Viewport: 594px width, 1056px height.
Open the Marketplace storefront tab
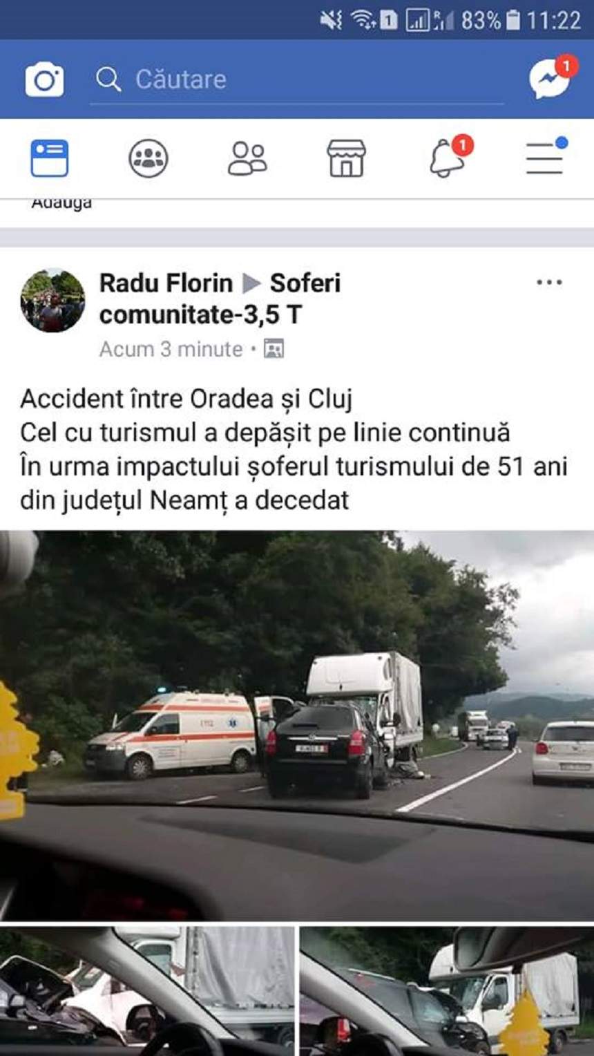[x=346, y=158]
